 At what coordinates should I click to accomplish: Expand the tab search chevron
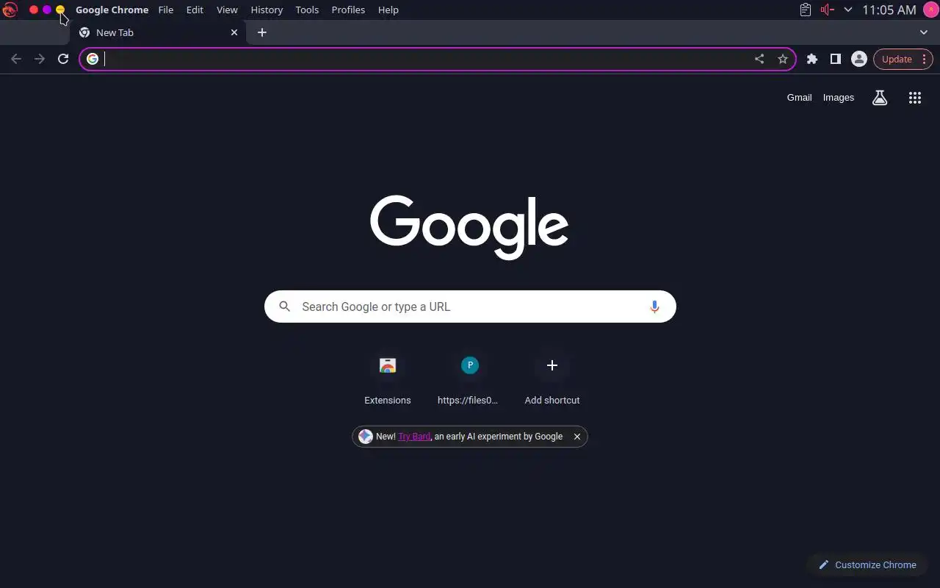click(x=924, y=32)
